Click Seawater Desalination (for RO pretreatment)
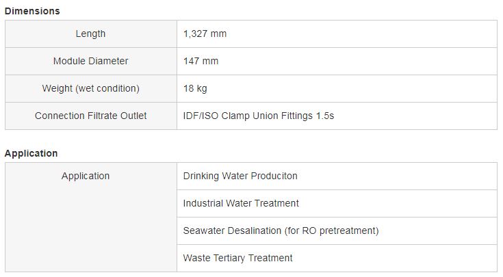 point(281,230)
